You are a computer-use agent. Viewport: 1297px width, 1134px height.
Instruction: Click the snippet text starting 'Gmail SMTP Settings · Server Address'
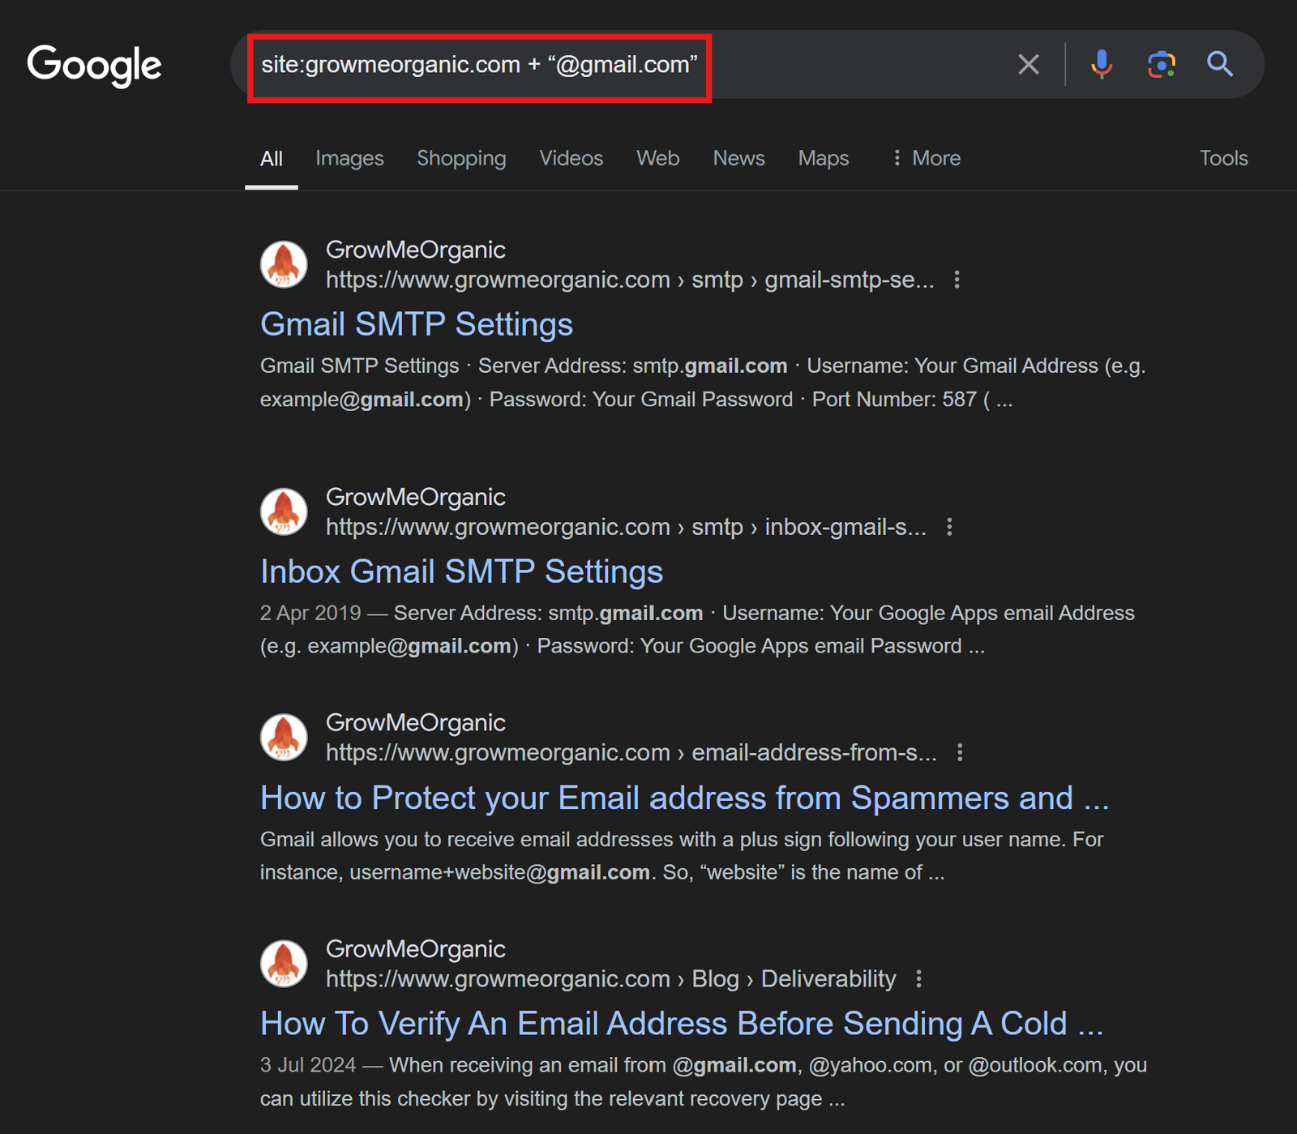point(703,383)
